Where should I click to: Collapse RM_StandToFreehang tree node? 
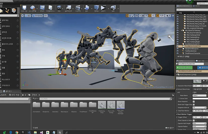tap(181, 30)
